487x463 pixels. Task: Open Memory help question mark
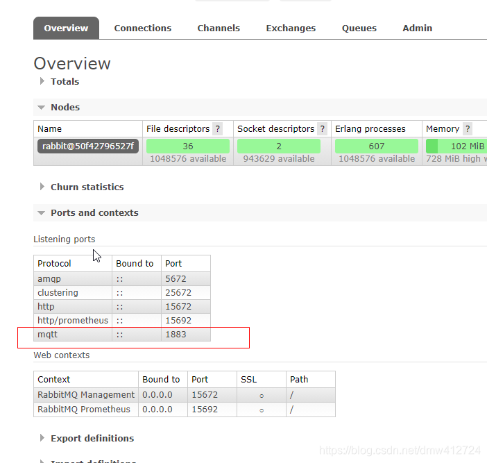click(x=468, y=128)
